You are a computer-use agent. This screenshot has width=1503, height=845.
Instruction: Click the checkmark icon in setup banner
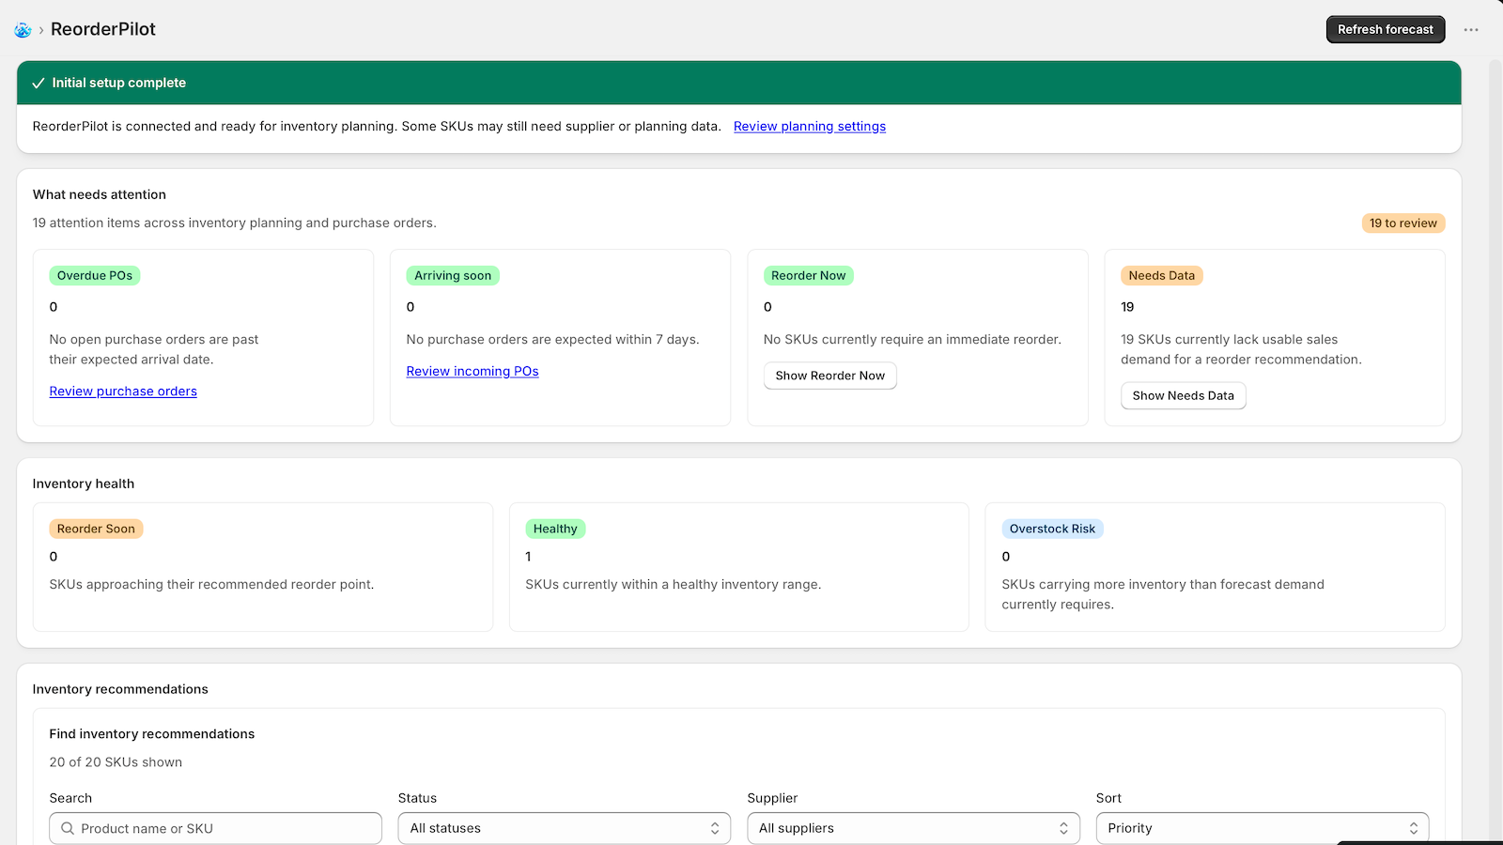click(39, 83)
